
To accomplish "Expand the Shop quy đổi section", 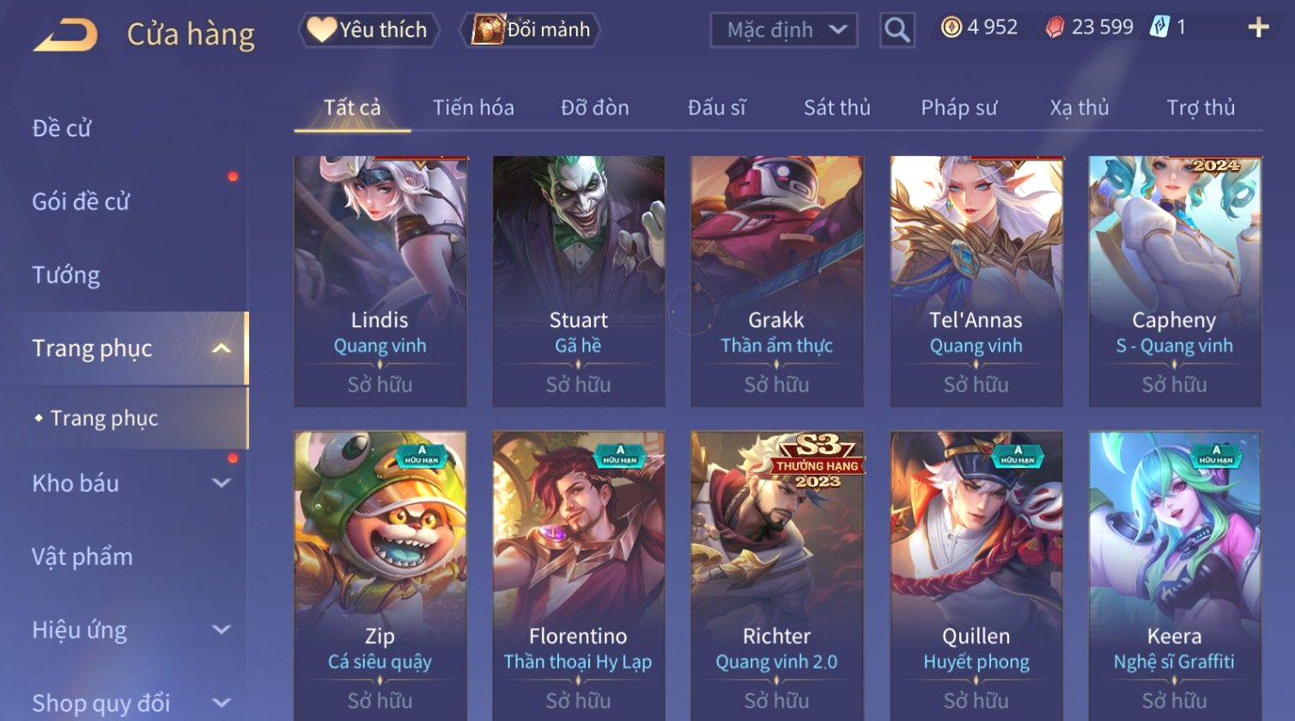I will pos(222,703).
